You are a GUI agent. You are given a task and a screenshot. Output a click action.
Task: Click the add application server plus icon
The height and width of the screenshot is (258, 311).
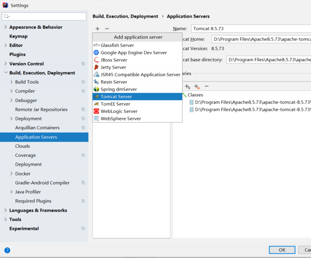point(97,29)
